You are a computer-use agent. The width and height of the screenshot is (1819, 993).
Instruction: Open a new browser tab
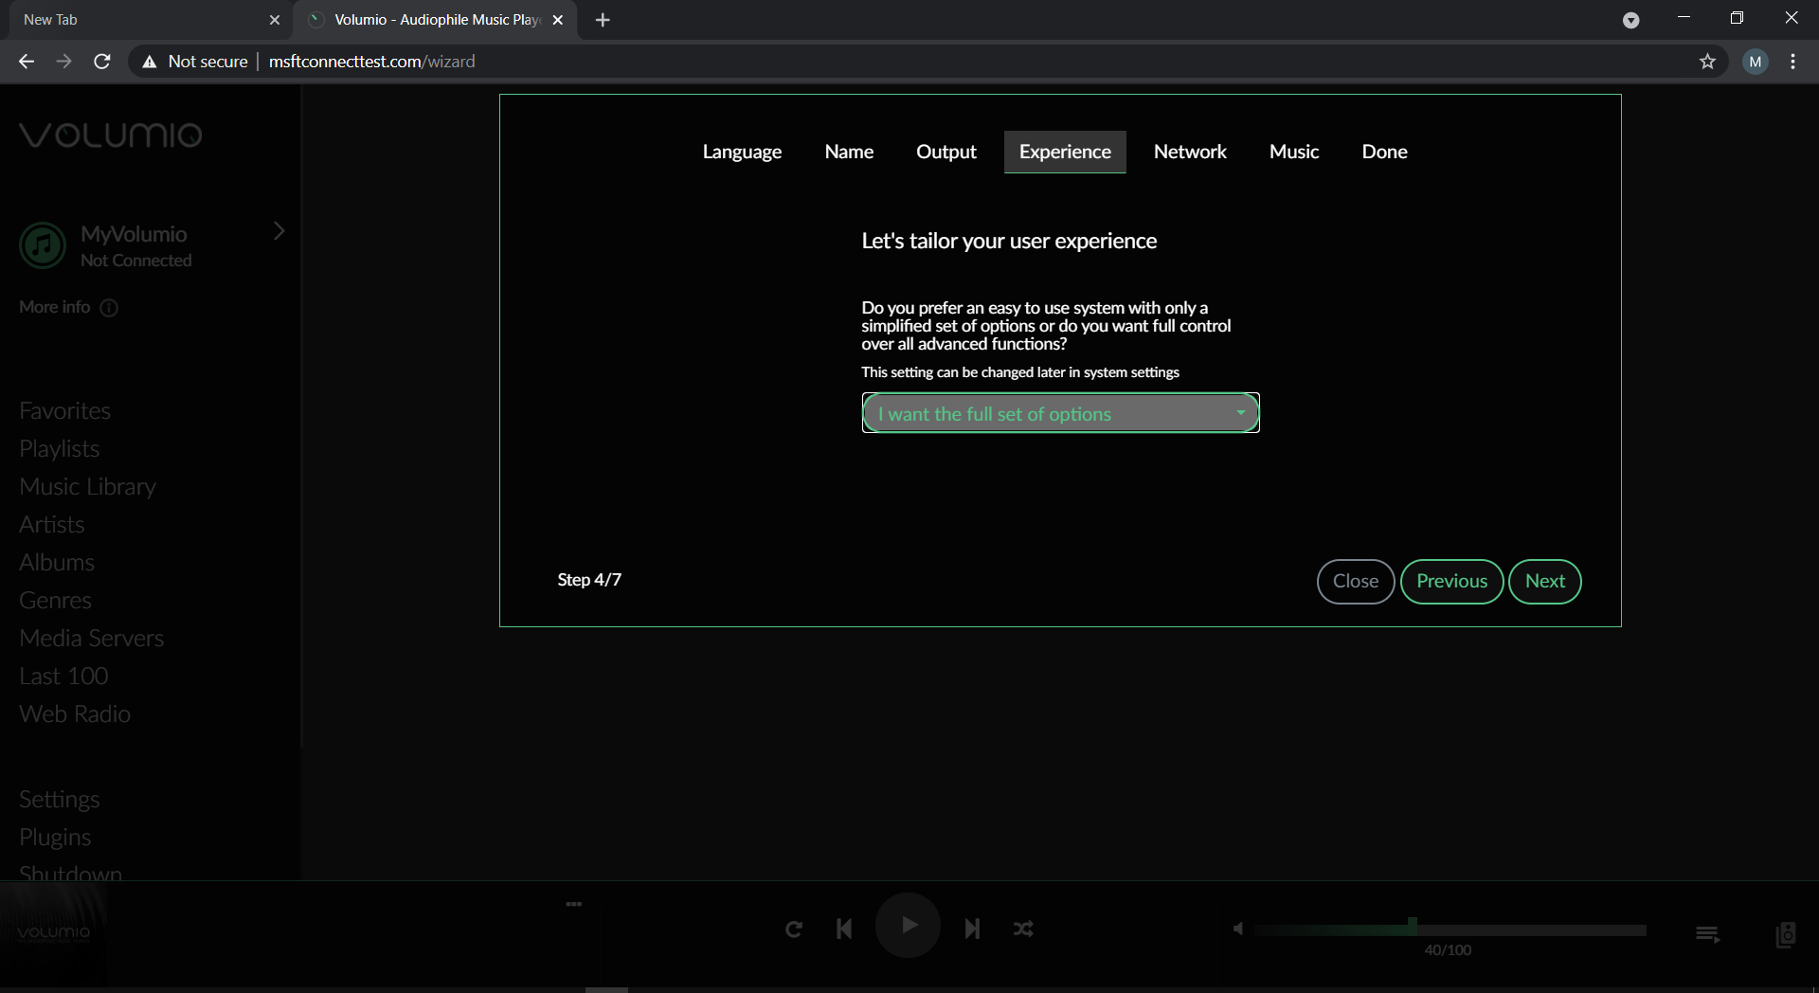tap(603, 20)
